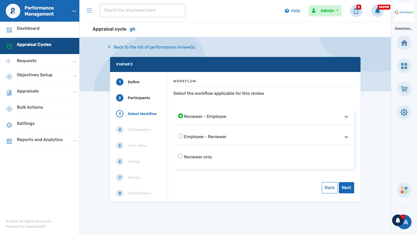Open the notifications bell with 14390 badge
This screenshot has width=417, height=235.
coord(377,11)
